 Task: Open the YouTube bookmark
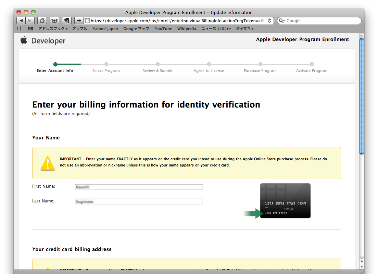coord(163,29)
